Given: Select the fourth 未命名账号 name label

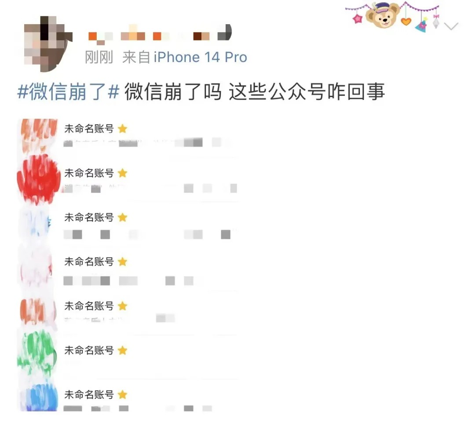Looking at the screenshot, I should tap(89, 262).
